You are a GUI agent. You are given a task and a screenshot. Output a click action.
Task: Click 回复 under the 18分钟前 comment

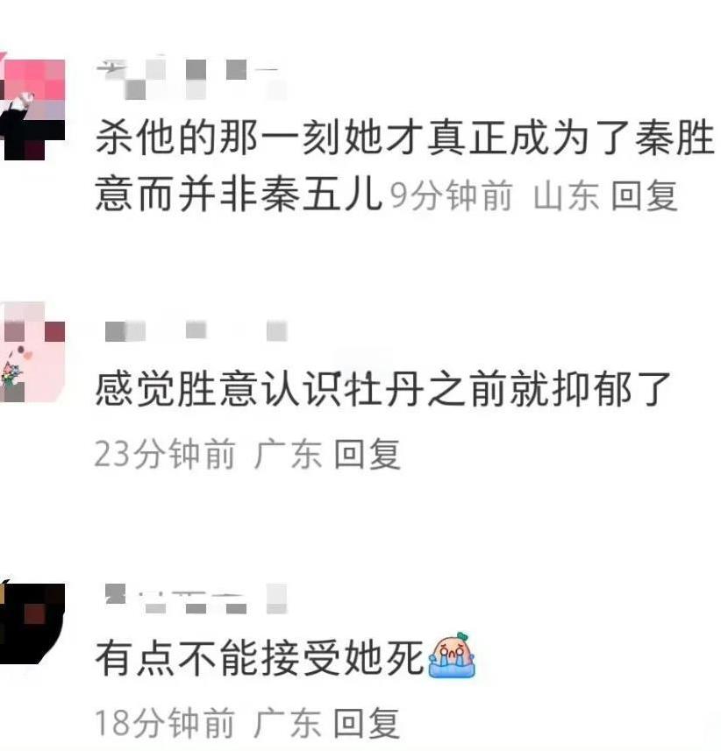tap(367, 723)
